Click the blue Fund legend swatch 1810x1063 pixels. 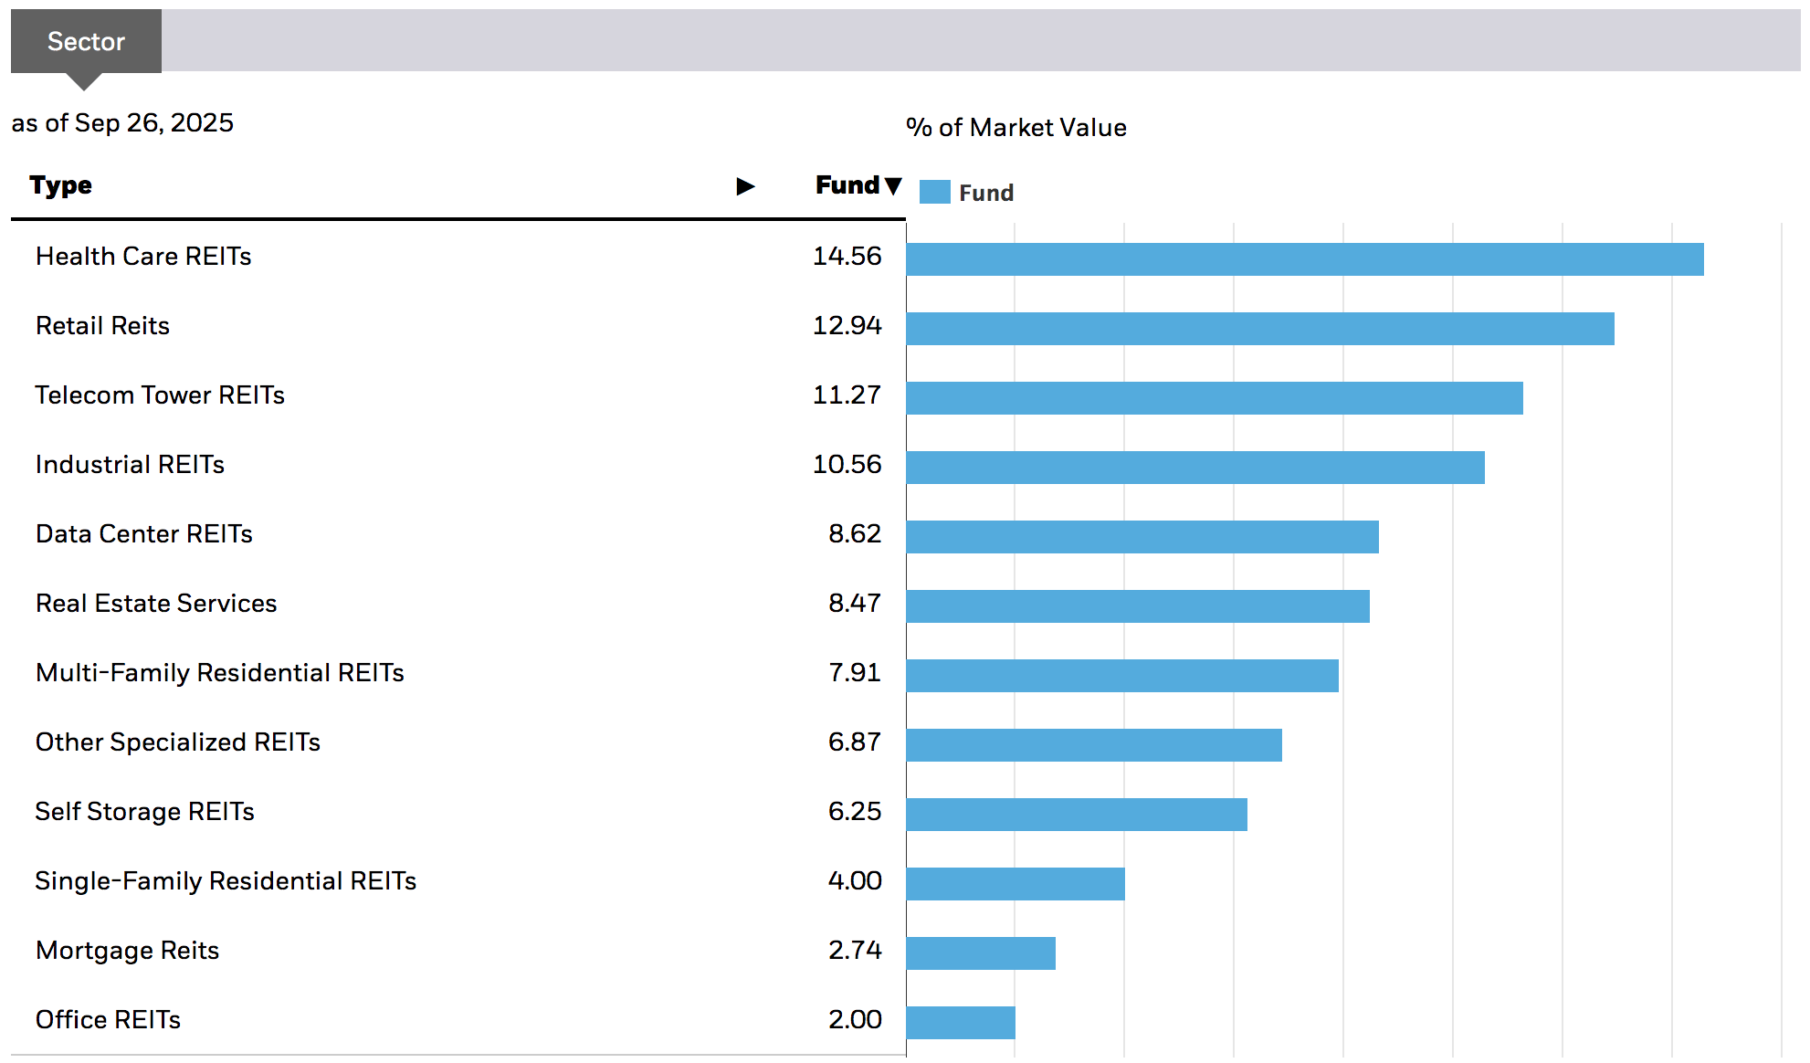(x=934, y=192)
